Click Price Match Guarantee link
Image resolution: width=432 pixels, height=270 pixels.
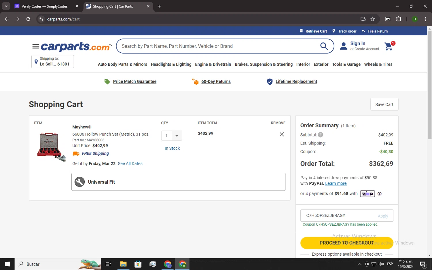[135, 81]
